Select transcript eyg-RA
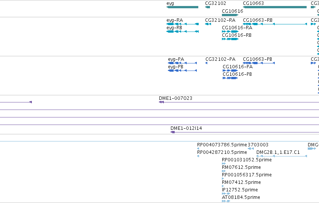 coord(183,24)
